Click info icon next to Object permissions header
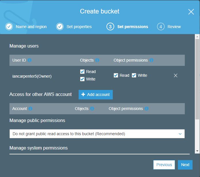 tap(152, 60)
